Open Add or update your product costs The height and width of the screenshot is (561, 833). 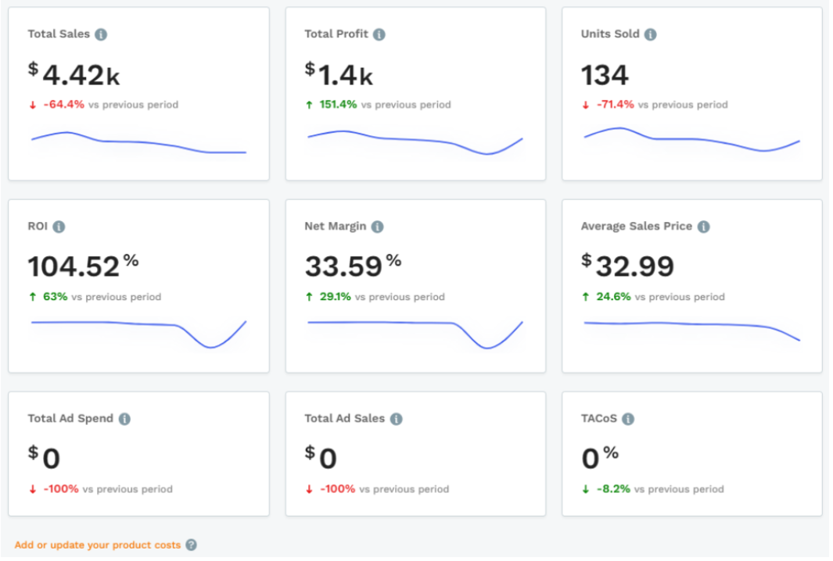(98, 545)
